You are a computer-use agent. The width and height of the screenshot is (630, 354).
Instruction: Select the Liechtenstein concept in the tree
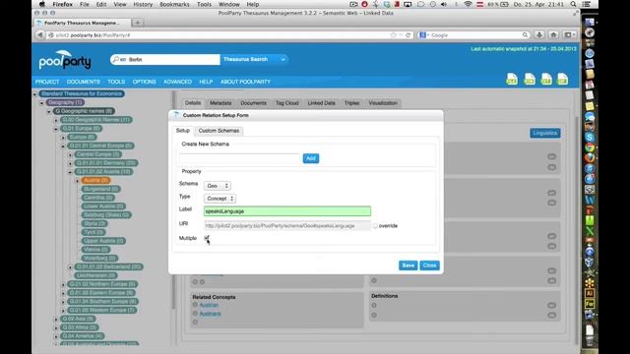[95, 275]
